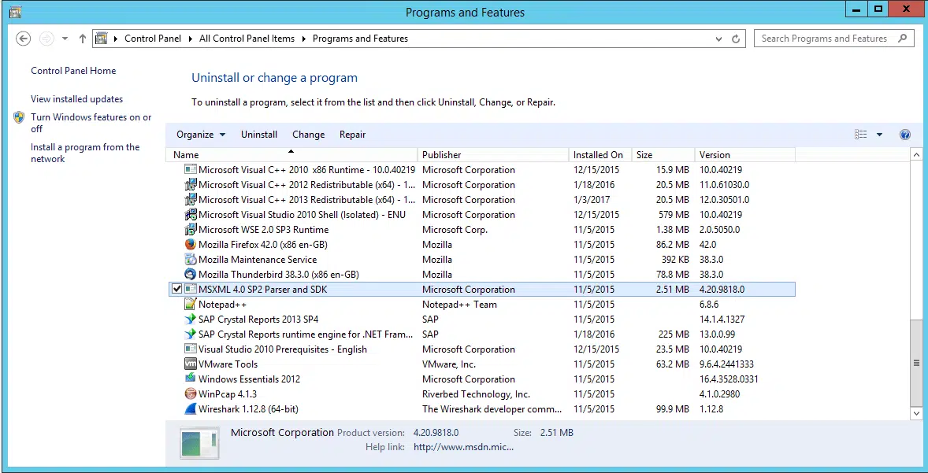Screen dimensions: 928x473
Task: Open Install a program from the network
Action: tap(85, 153)
